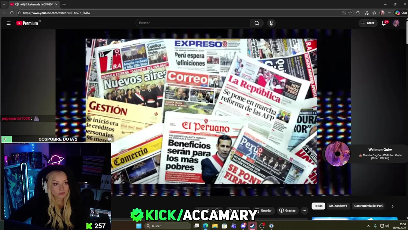This screenshot has width=408, height=230.
Task: Select the Todos filter chip
Action: [x=318, y=206]
